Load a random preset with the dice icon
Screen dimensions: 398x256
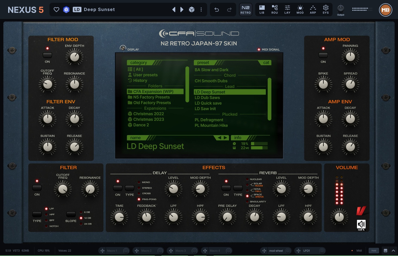(x=192, y=10)
